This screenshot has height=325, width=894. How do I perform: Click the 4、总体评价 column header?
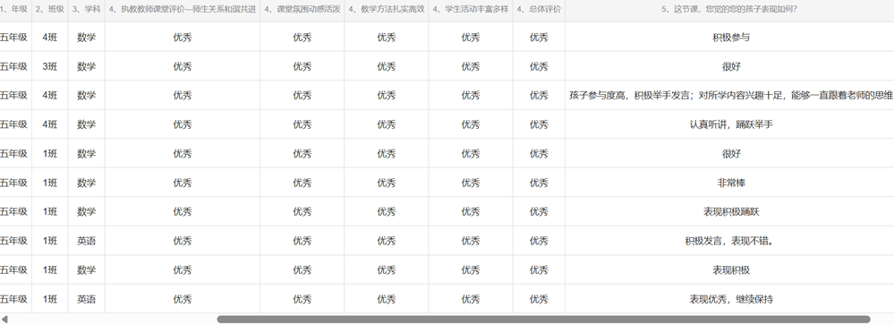coord(539,9)
